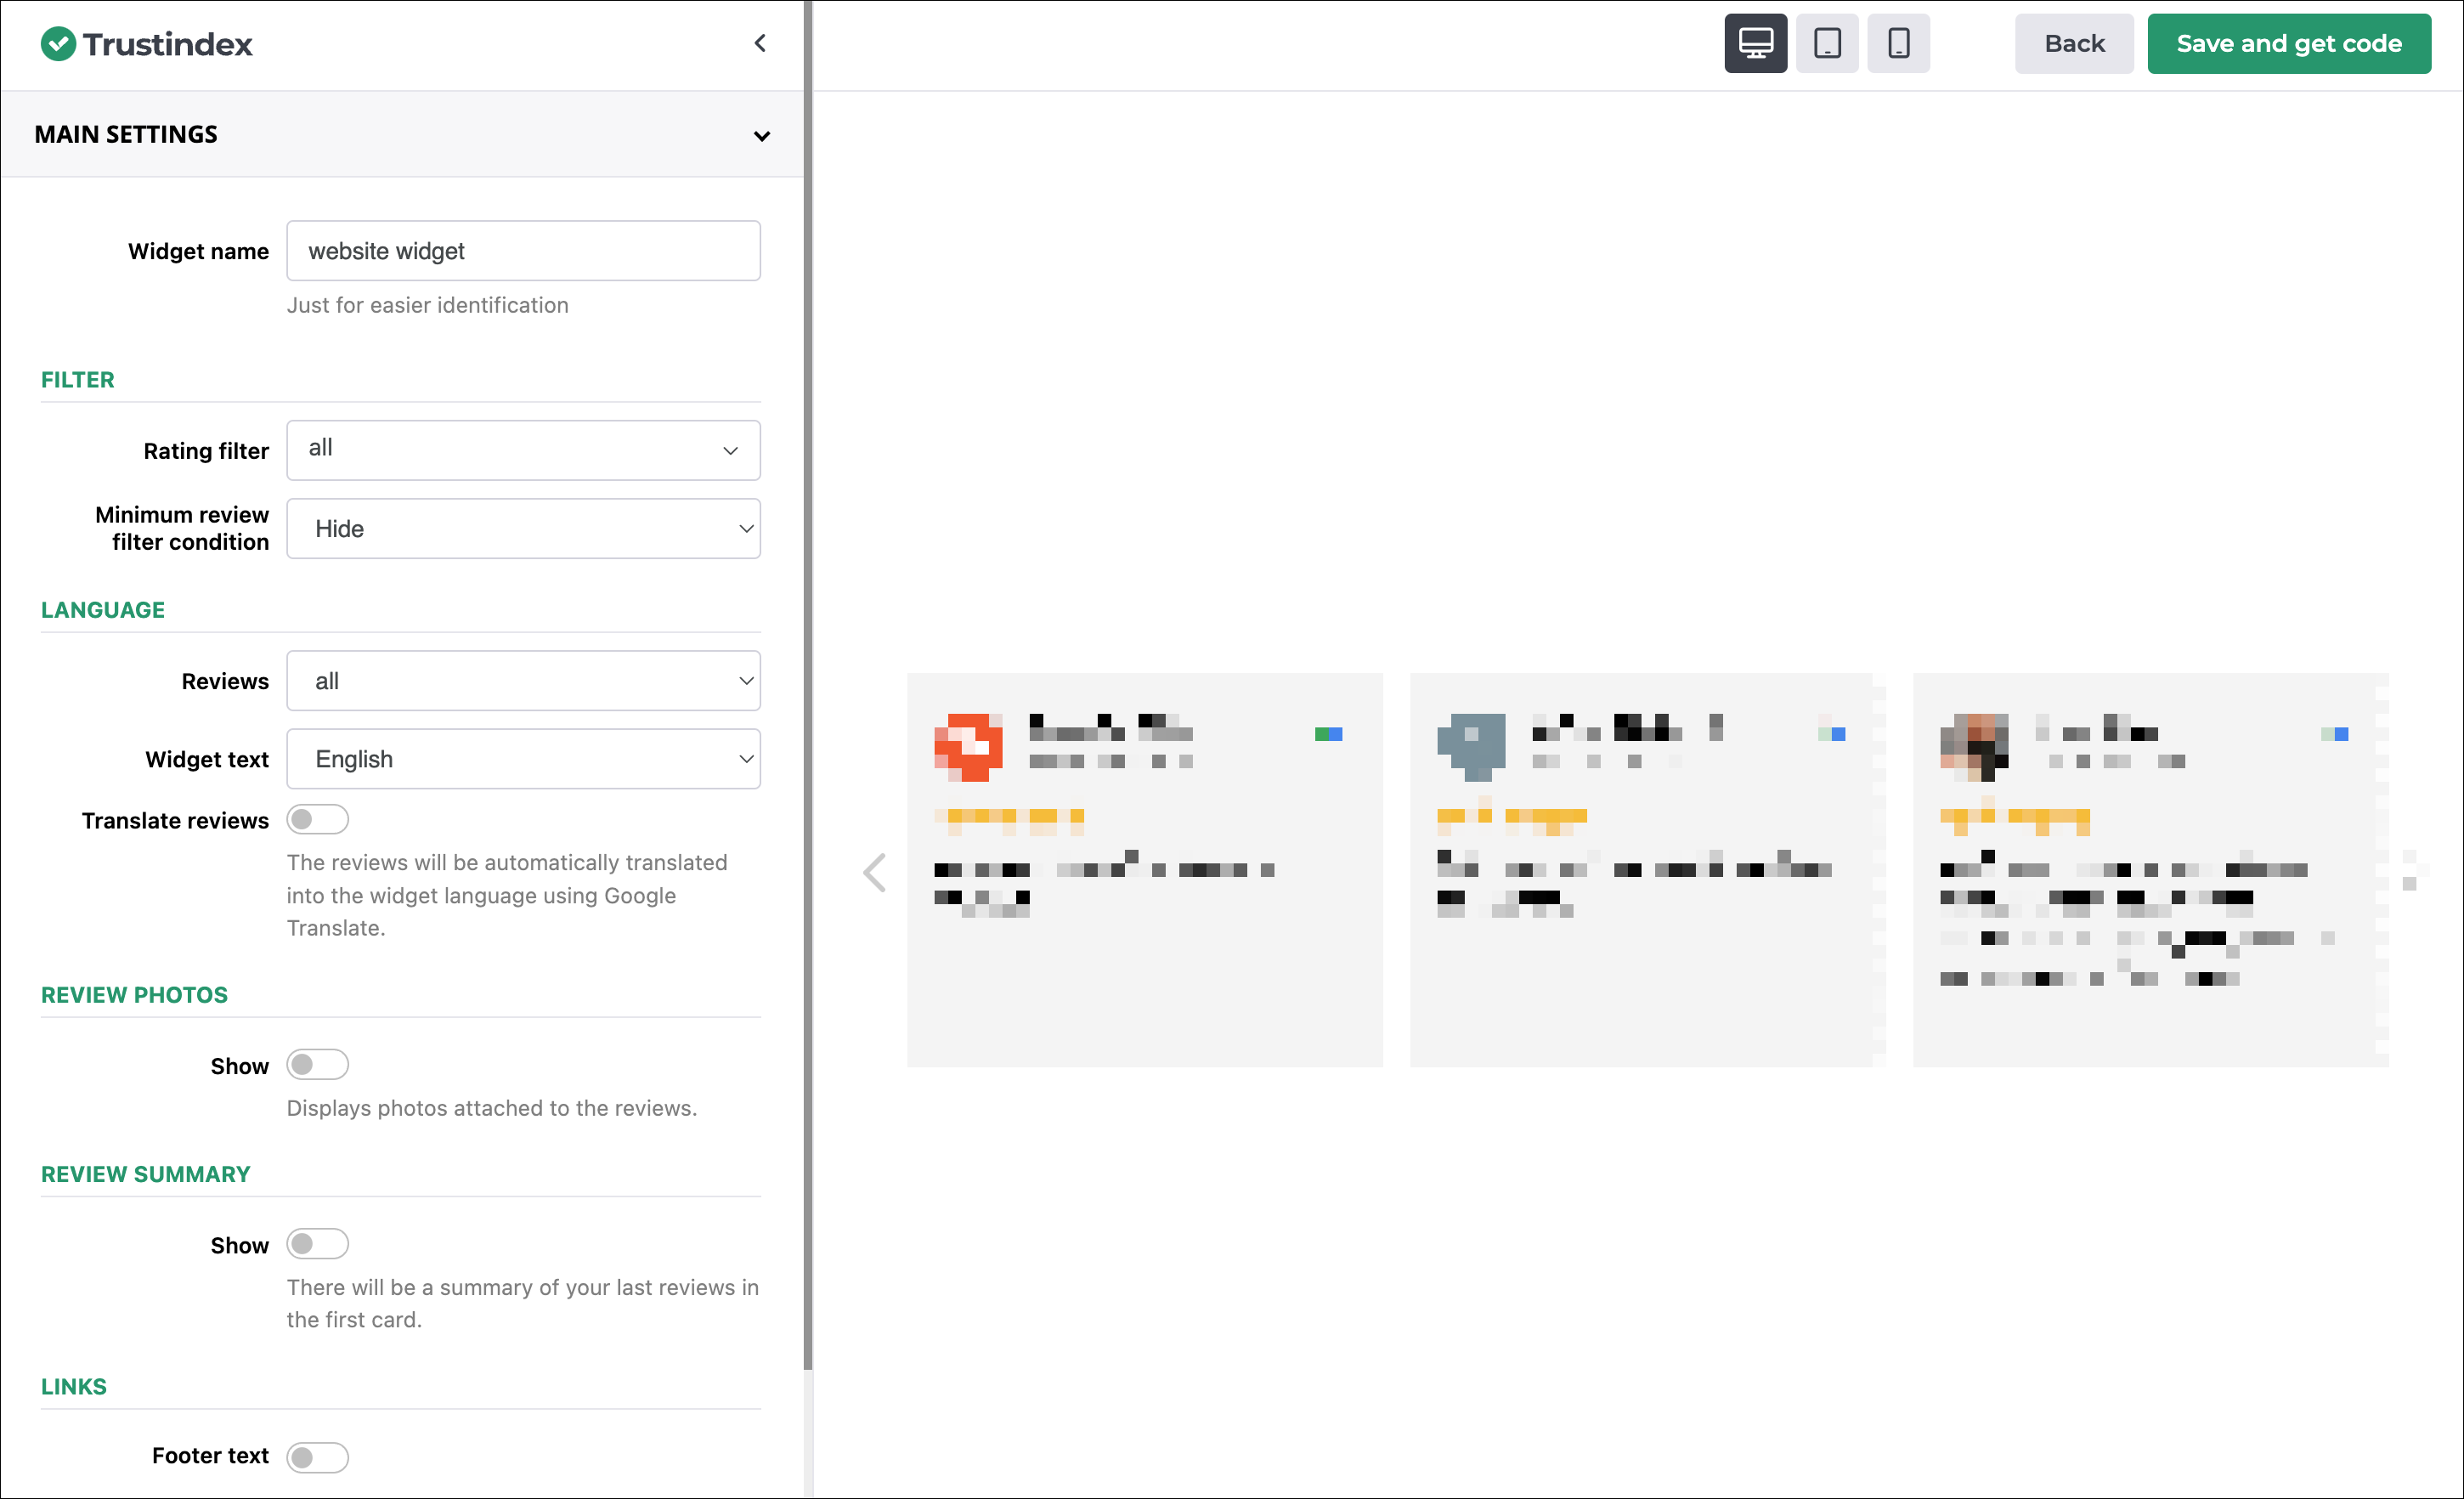Expand the Rating filter dropdown
The height and width of the screenshot is (1499, 2464).
point(523,450)
